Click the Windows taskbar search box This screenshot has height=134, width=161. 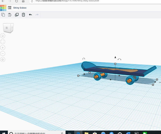point(36,133)
